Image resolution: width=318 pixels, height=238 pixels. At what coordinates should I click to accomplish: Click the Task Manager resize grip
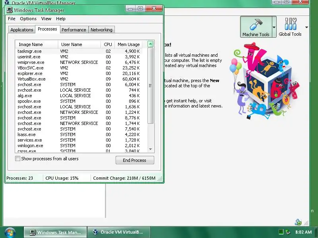click(x=160, y=178)
